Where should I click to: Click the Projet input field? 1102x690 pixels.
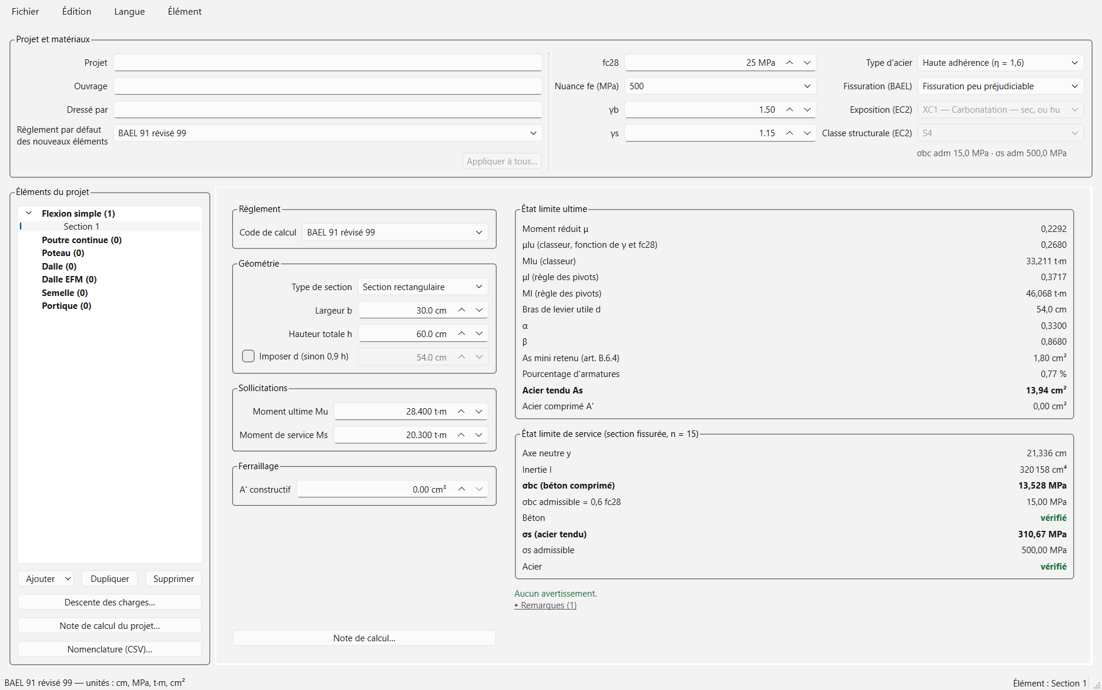click(x=327, y=63)
